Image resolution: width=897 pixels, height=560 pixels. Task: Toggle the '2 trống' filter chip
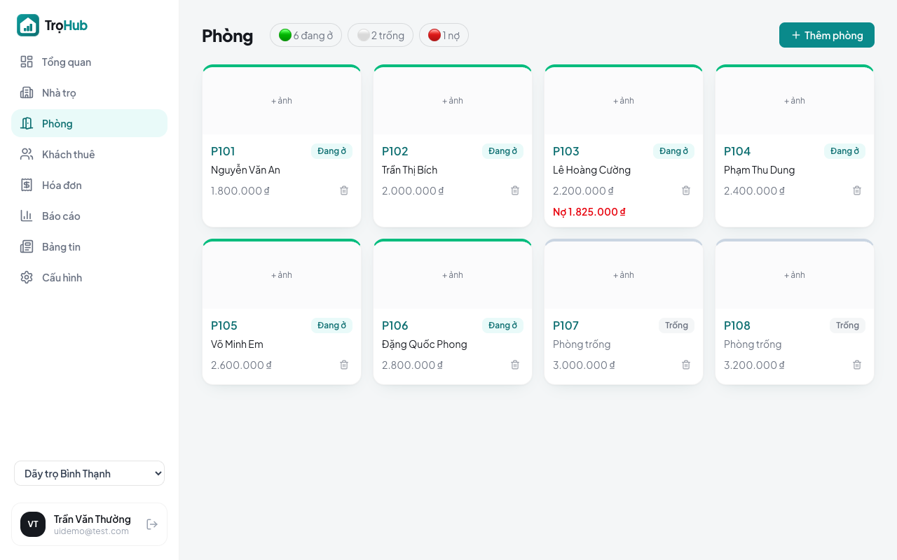[x=381, y=35]
